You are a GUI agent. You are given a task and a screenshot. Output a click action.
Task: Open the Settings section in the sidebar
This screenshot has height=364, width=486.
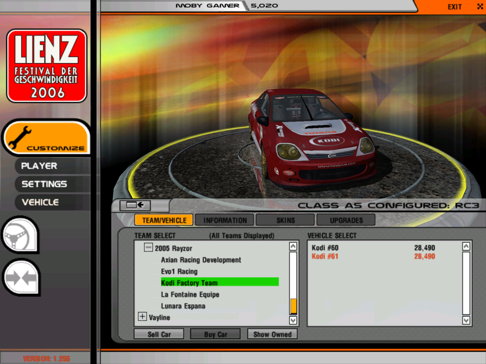click(51, 184)
